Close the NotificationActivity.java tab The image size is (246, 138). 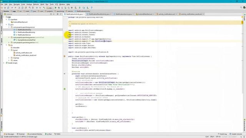(84, 14)
